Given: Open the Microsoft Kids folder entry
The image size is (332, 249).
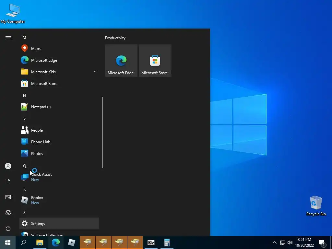Looking at the screenshot, I should pyautogui.click(x=59, y=72).
